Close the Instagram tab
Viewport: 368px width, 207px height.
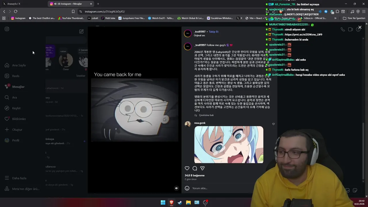coord(91,4)
